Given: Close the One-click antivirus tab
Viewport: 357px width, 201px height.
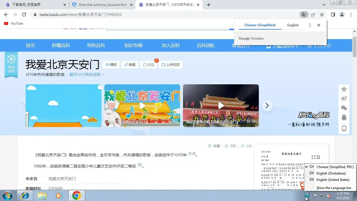Looking at the screenshot, I should [x=131, y=5].
